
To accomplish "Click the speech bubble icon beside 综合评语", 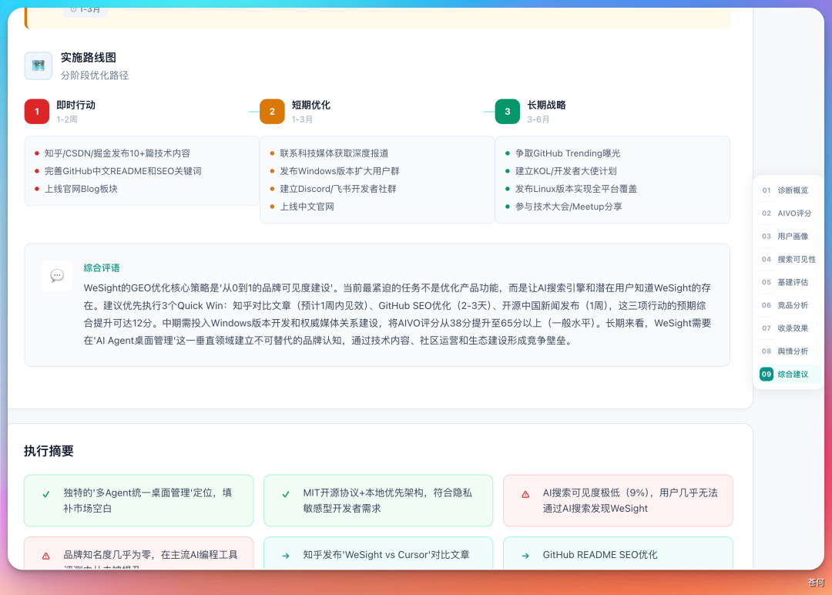I will pos(57,275).
